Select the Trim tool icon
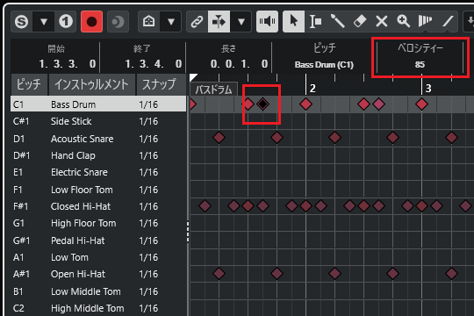 (426, 21)
